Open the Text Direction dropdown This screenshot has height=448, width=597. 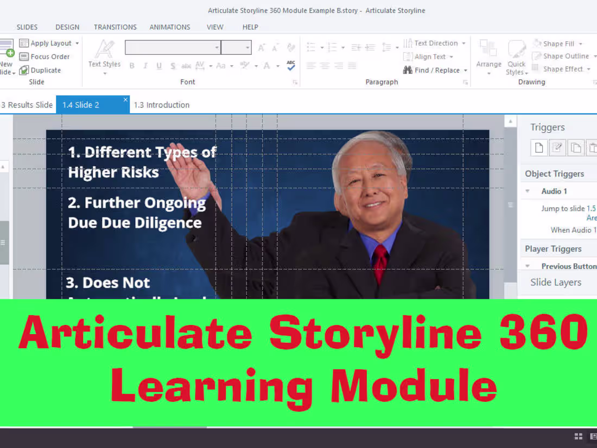click(434, 43)
